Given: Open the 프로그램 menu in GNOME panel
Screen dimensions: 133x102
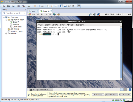Looking at the screenshot, I should coord(35,14).
